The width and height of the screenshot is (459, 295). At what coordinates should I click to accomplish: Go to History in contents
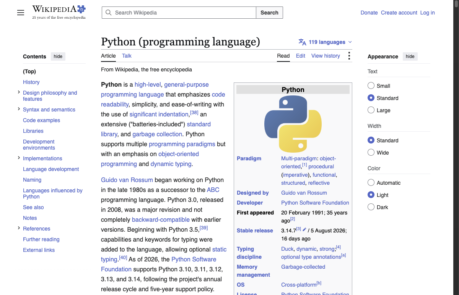tap(31, 82)
